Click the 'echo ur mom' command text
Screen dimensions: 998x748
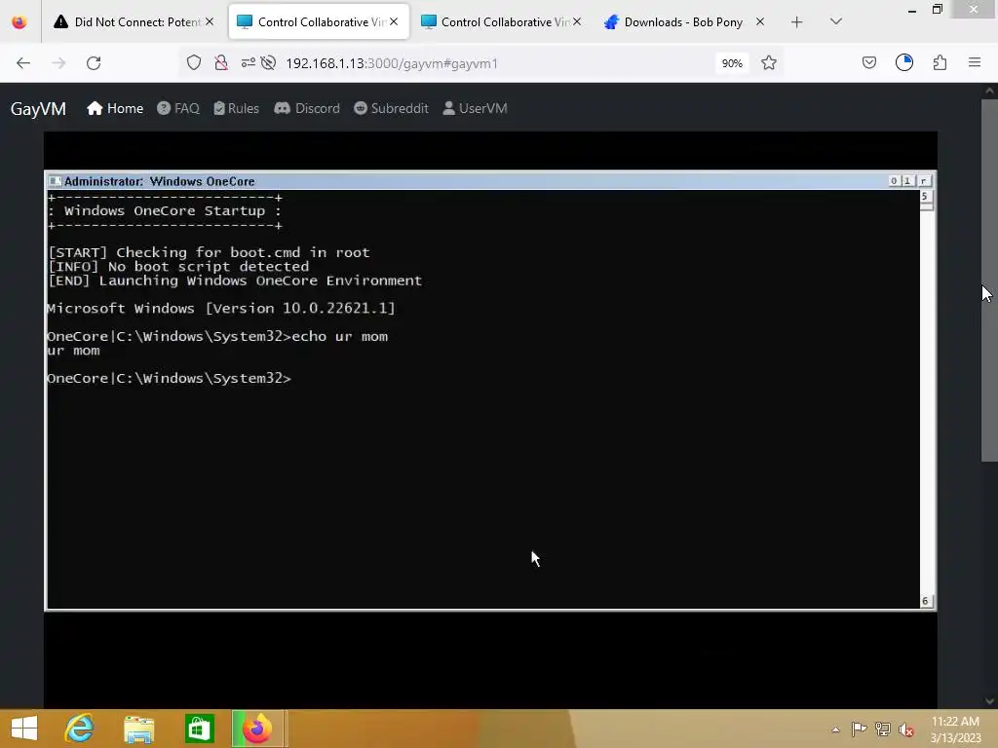340,336
